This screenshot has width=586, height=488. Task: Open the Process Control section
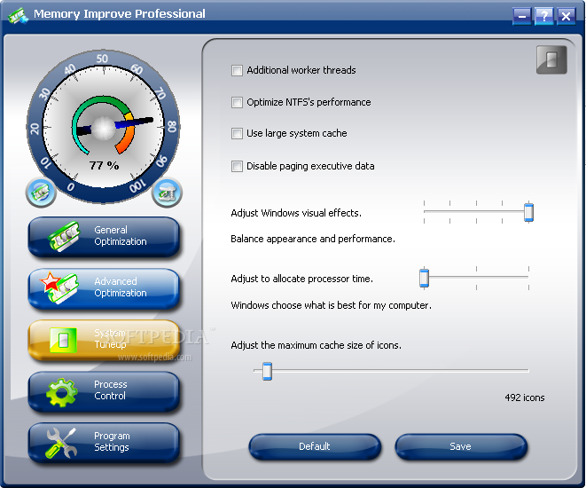pyautogui.click(x=104, y=390)
